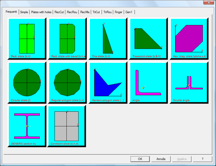Select the Trapezoid plate [b,B,h] shape
The width and height of the screenshot is (216, 166).
pyautogui.click(x=148, y=39)
